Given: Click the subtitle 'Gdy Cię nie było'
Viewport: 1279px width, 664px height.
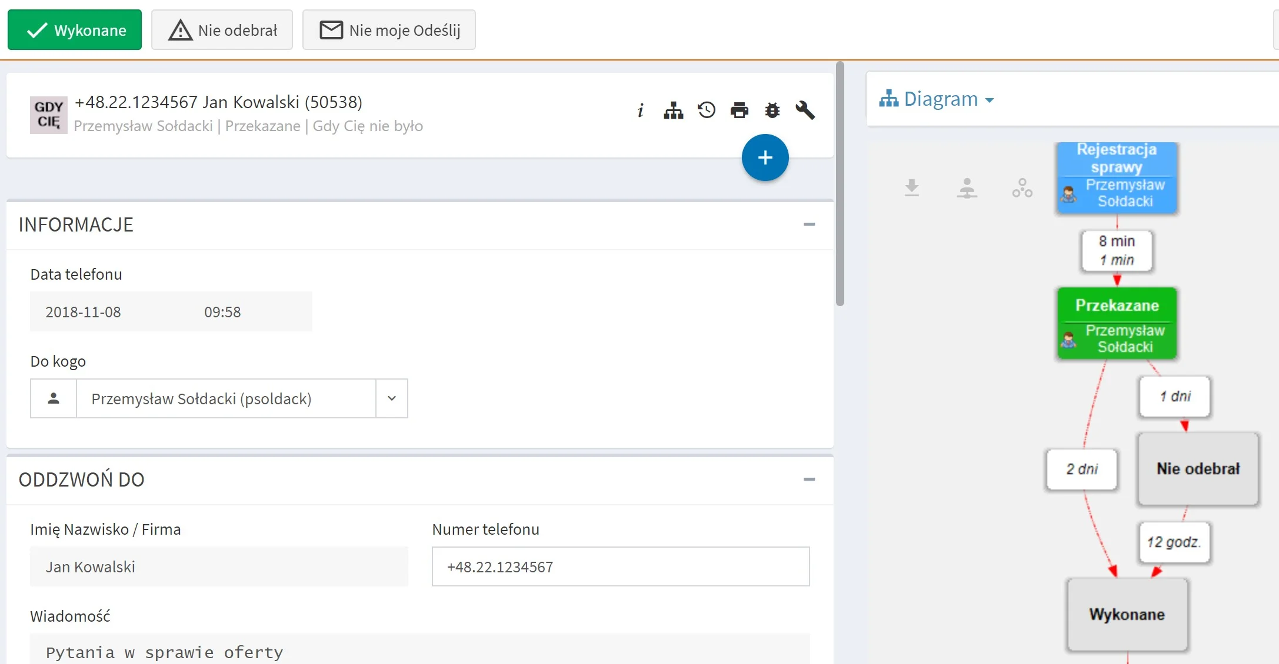Looking at the screenshot, I should [368, 126].
